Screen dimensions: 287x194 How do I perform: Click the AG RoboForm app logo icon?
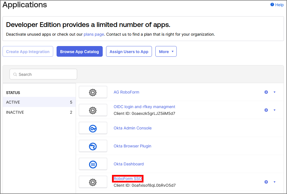93,92
